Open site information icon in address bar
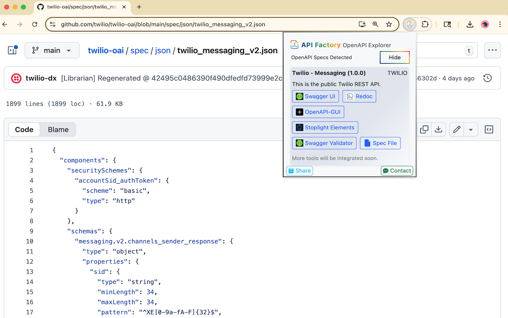 (x=53, y=24)
